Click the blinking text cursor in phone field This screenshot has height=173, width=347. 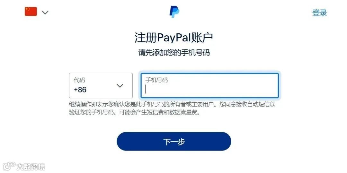(146, 89)
